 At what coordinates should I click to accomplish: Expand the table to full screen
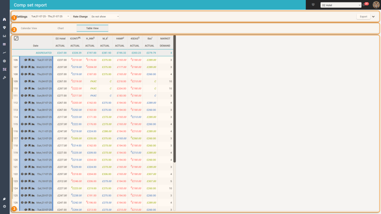[x=16, y=38]
